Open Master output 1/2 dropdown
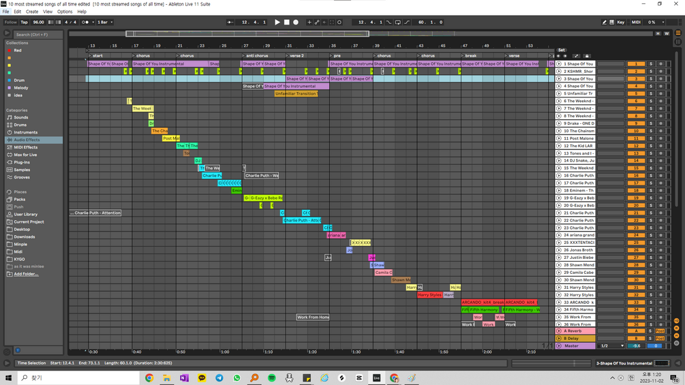The height and width of the screenshot is (385, 685). (611, 345)
